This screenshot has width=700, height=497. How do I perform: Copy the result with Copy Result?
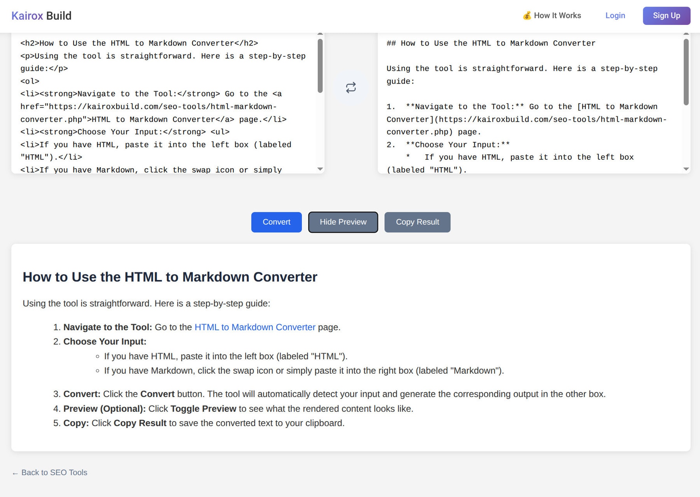point(417,222)
